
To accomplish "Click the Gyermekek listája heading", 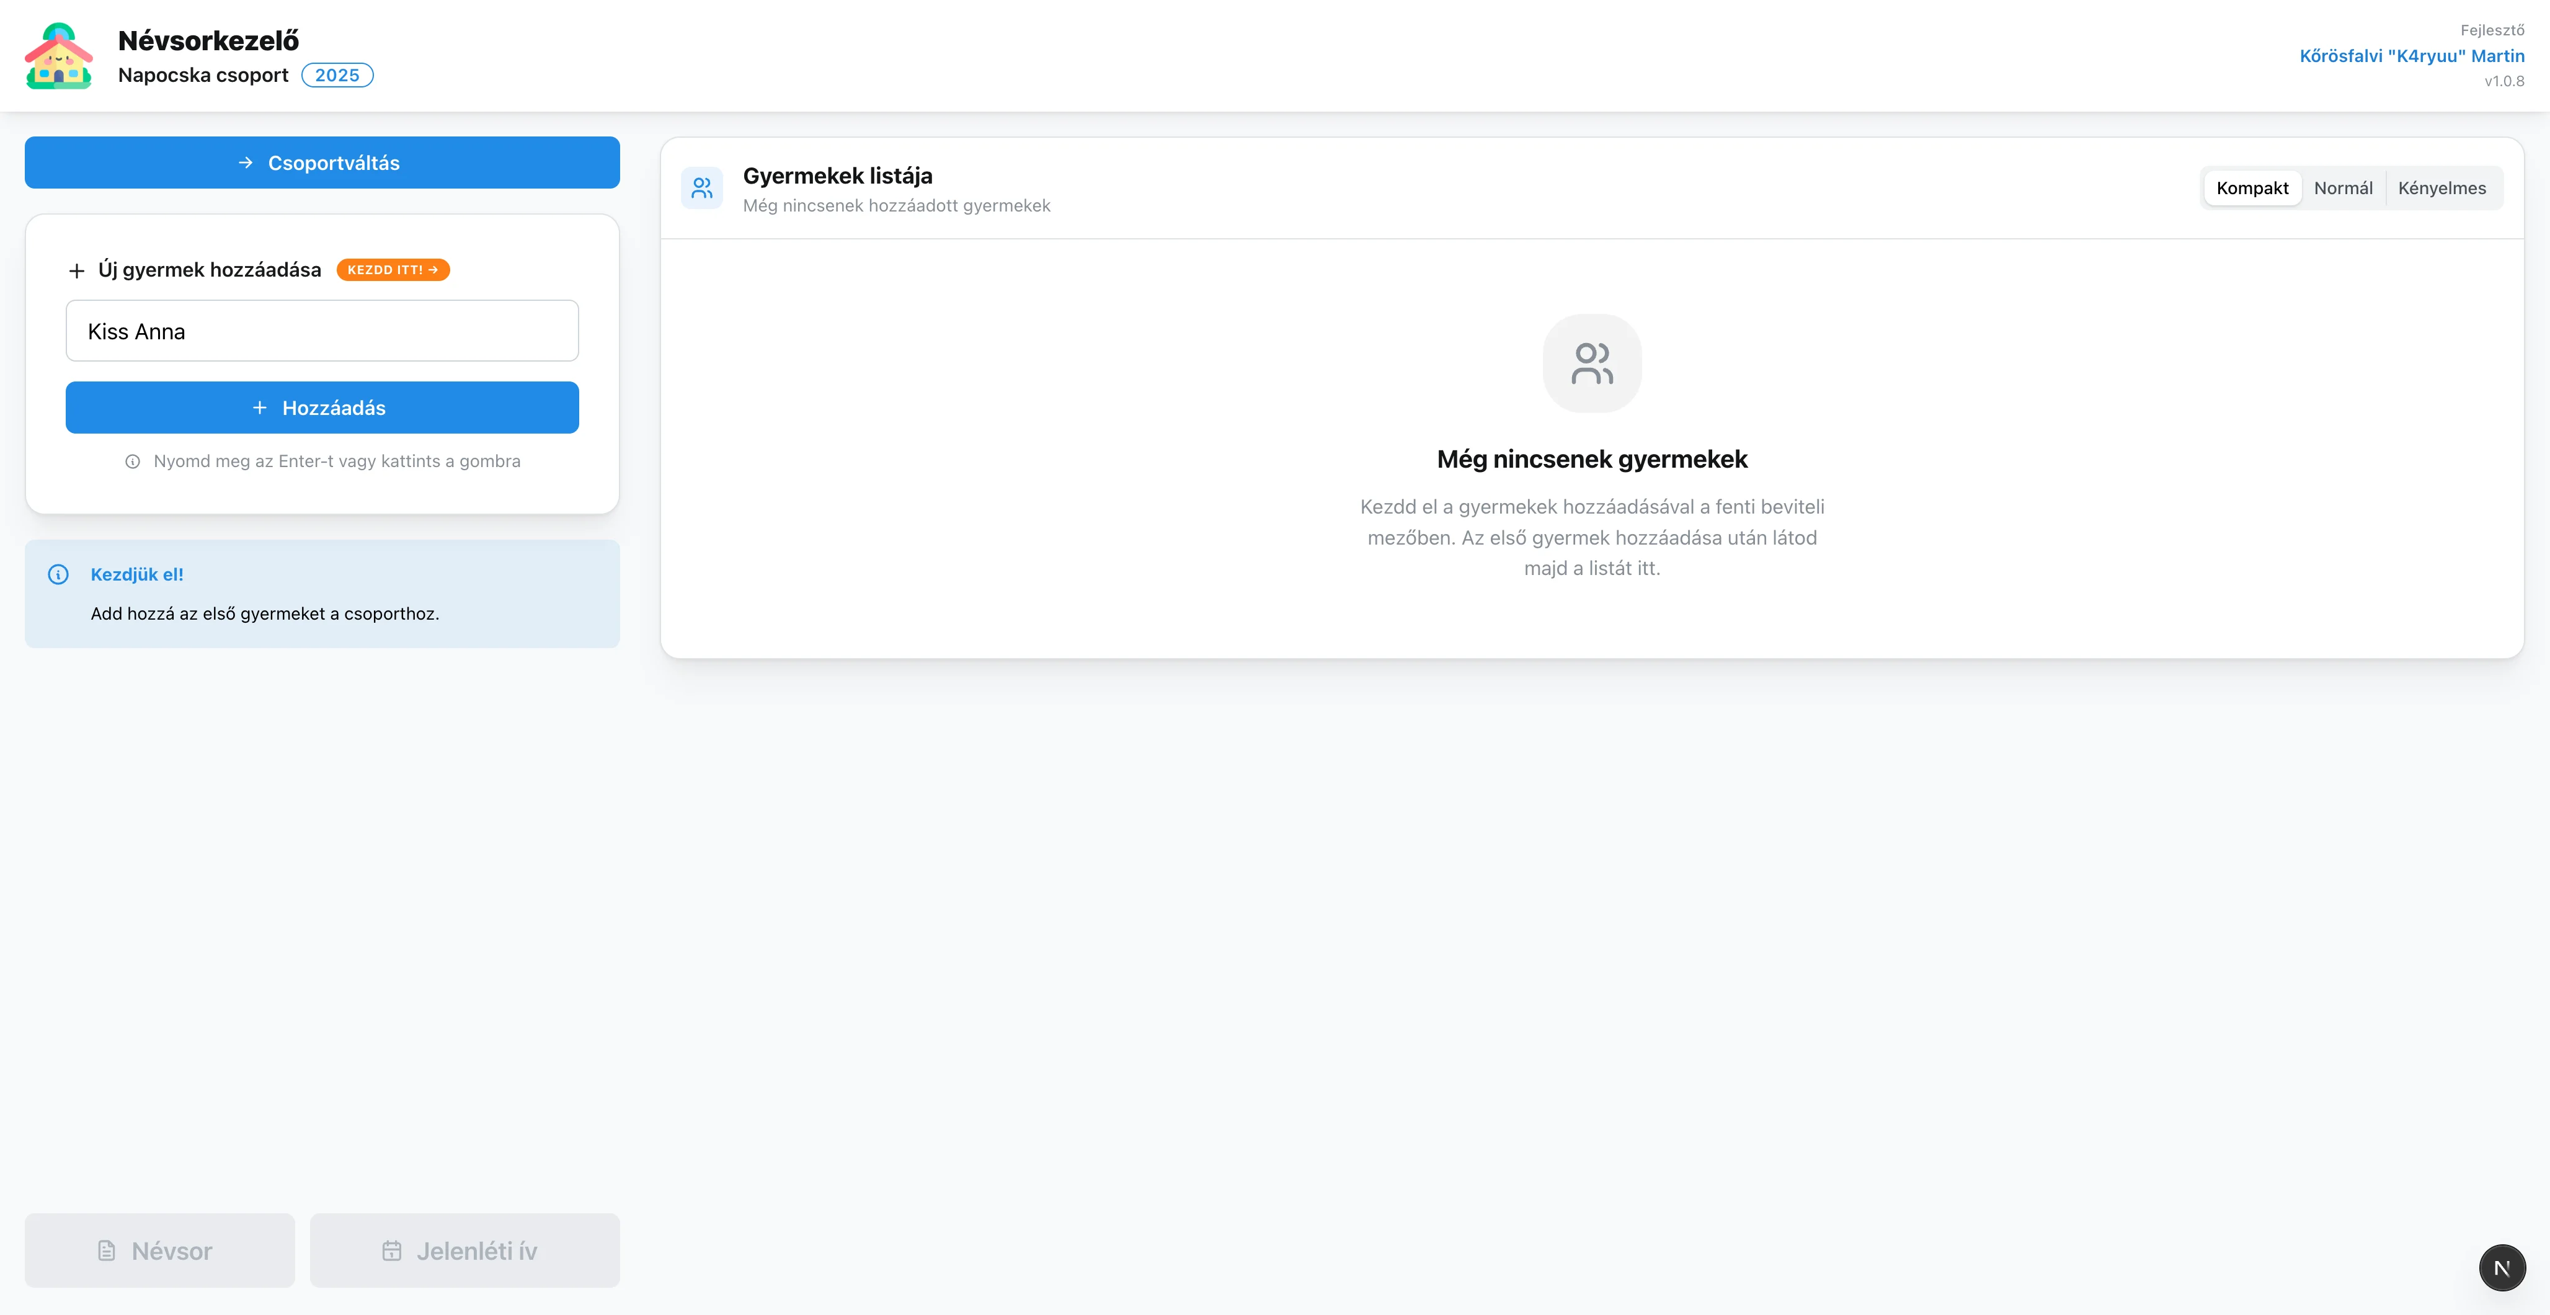I will pos(837,176).
